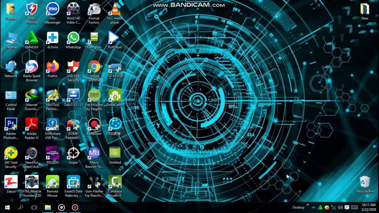Viewport: 379px width, 213px height.
Task: Select the QQ player icon
Action: pos(115,127)
